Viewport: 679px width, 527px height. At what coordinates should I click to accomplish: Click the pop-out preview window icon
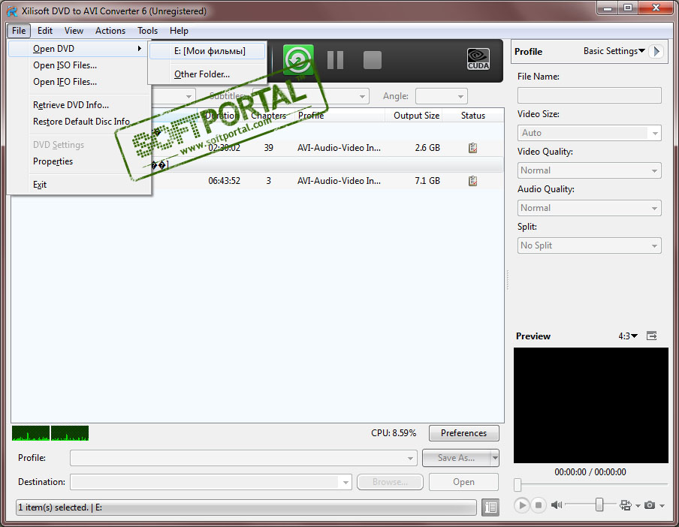click(x=652, y=336)
